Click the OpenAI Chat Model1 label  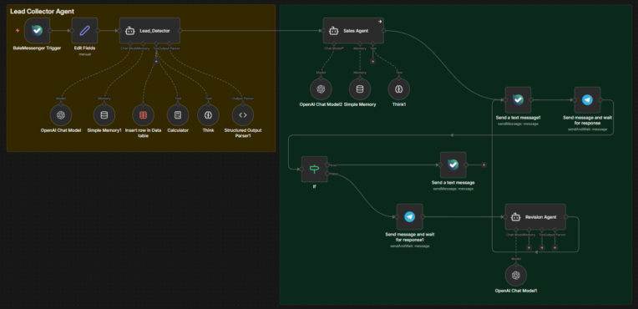pyautogui.click(x=516, y=291)
